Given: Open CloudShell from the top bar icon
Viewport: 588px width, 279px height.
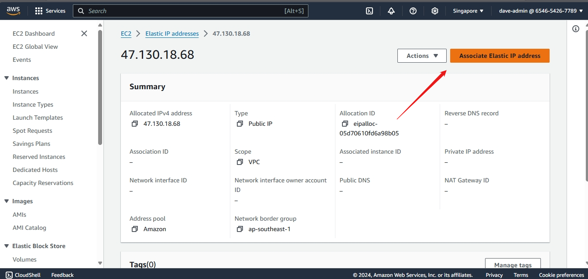Looking at the screenshot, I should tap(369, 11).
